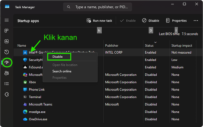Image resolution: width=203 pixels, height=127 pixels.
Task: Click Enabled status of FxSound row
Action: click(150, 67)
